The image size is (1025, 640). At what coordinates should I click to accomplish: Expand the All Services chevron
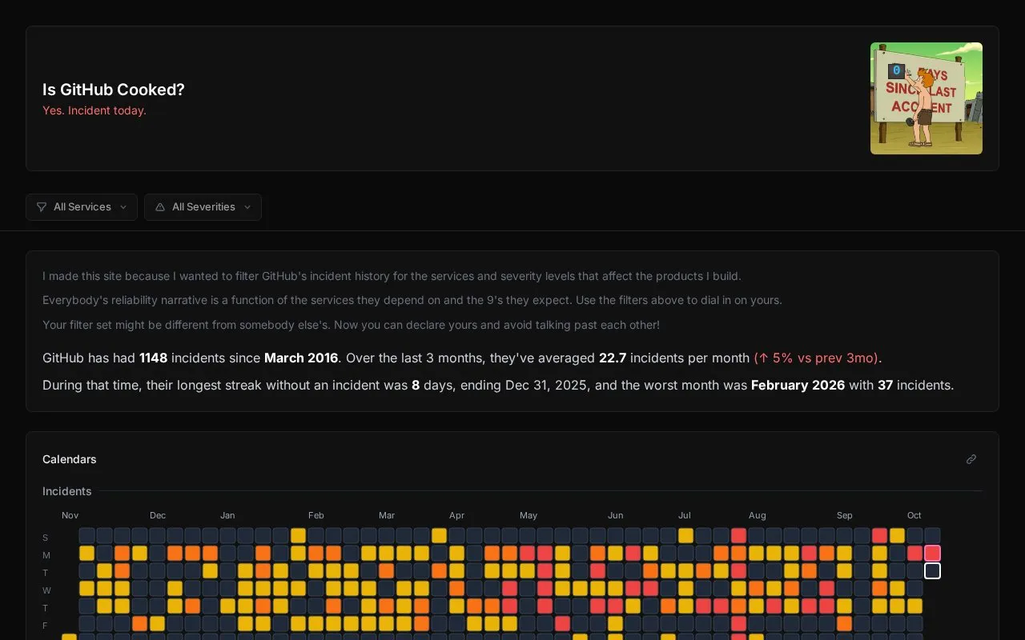123,207
